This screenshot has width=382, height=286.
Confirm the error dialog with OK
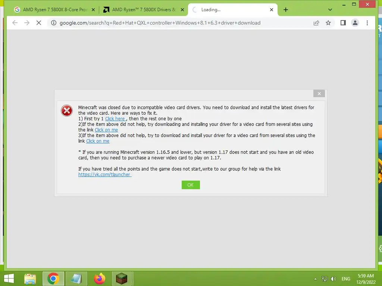pos(191,185)
